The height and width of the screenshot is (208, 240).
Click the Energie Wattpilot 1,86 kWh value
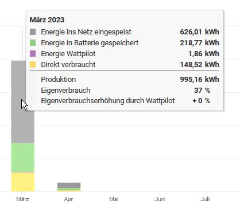point(204,54)
